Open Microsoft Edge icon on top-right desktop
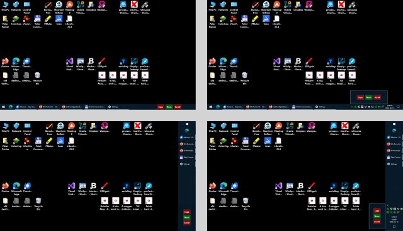This screenshot has width=403, height=231. [223, 63]
